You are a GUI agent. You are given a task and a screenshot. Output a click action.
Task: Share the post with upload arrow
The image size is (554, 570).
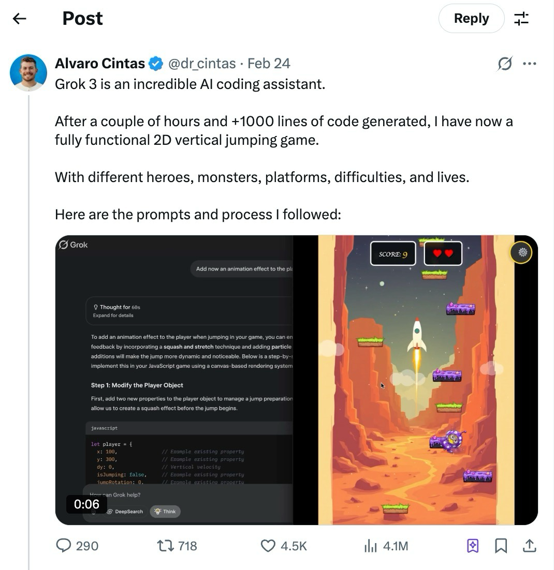(x=529, y=546)
